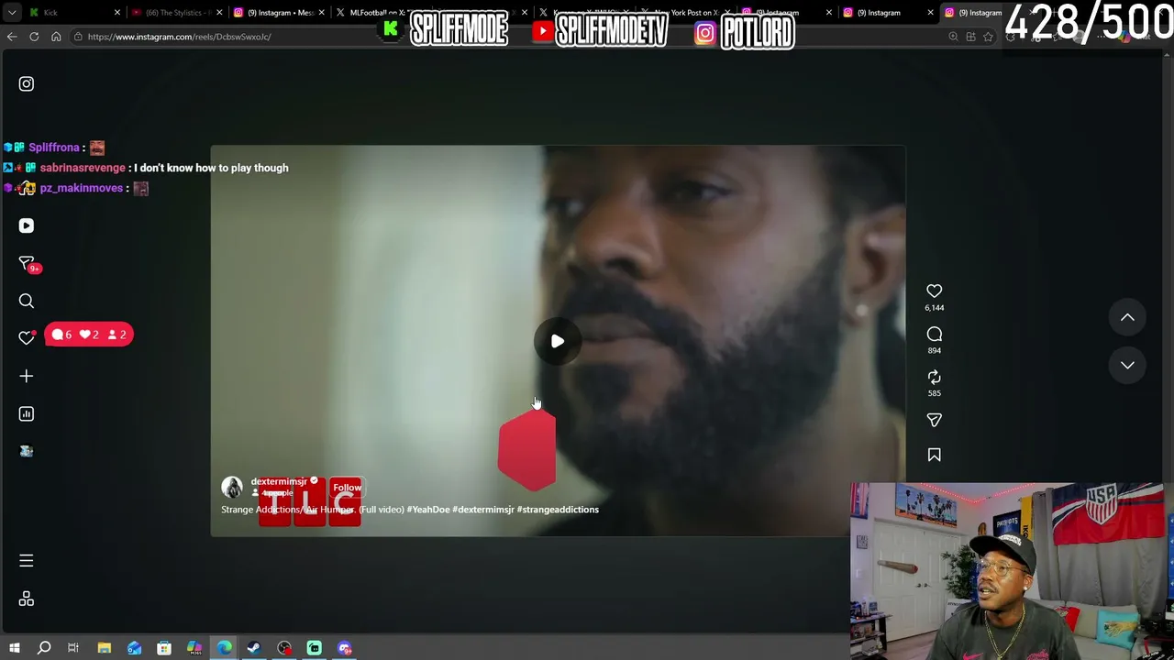This screenshot has height=660, width=1174.
Task: Open the notifications heart in the sidebar
Action: [x=27, y=338]
